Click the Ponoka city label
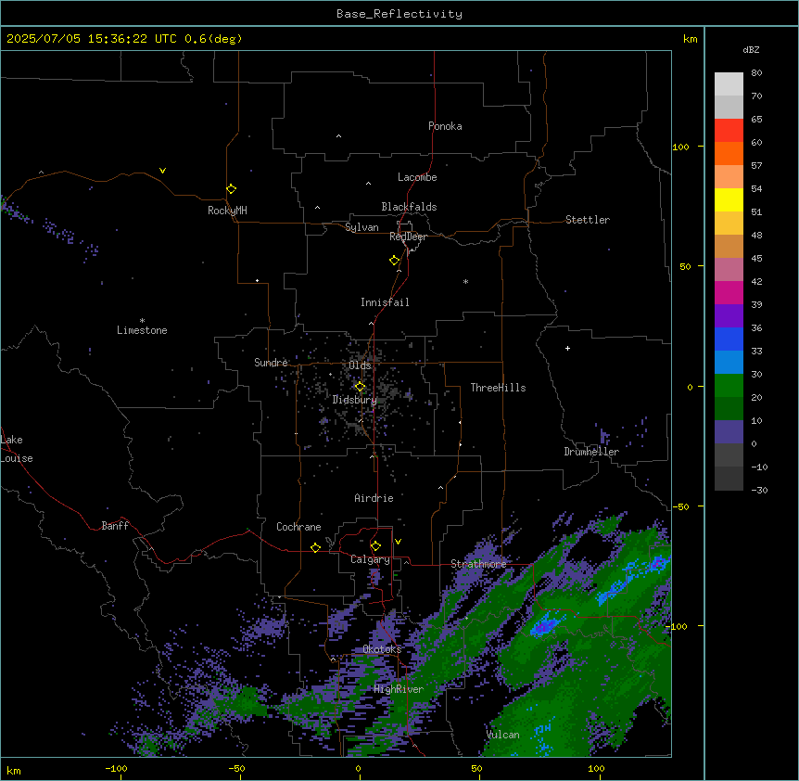Screen dimensions: 799x781 pos(445,126)
